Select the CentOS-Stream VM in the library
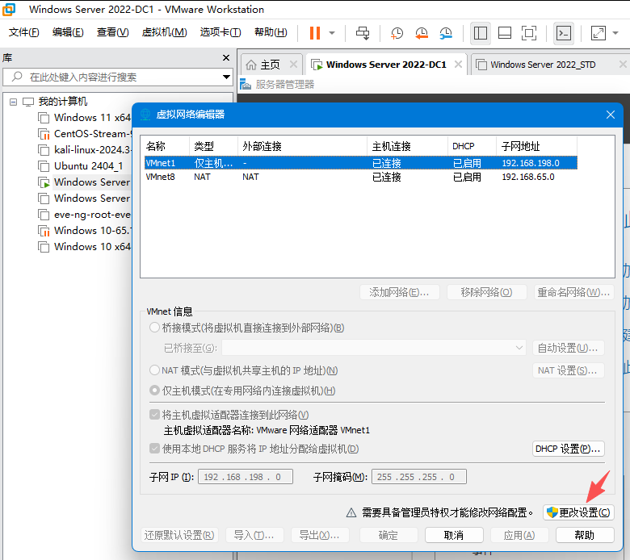Viewport: 630px width, 560px height. (92, 134)
